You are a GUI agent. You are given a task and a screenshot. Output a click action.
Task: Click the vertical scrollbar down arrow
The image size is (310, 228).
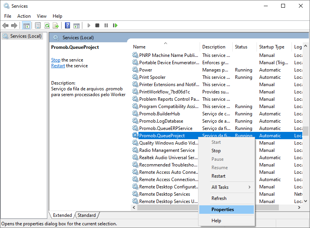point(305,201)
